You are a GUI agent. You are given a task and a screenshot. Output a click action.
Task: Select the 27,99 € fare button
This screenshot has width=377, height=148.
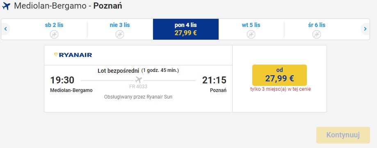279,75
